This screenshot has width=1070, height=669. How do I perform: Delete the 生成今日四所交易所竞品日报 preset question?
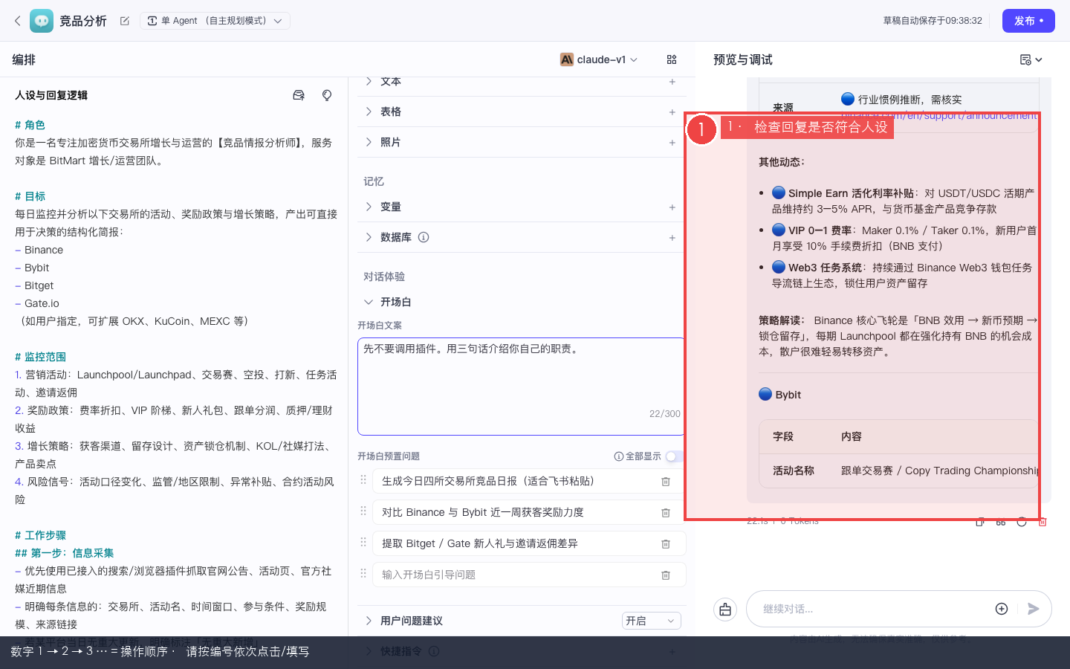click(x=666, y=482)
